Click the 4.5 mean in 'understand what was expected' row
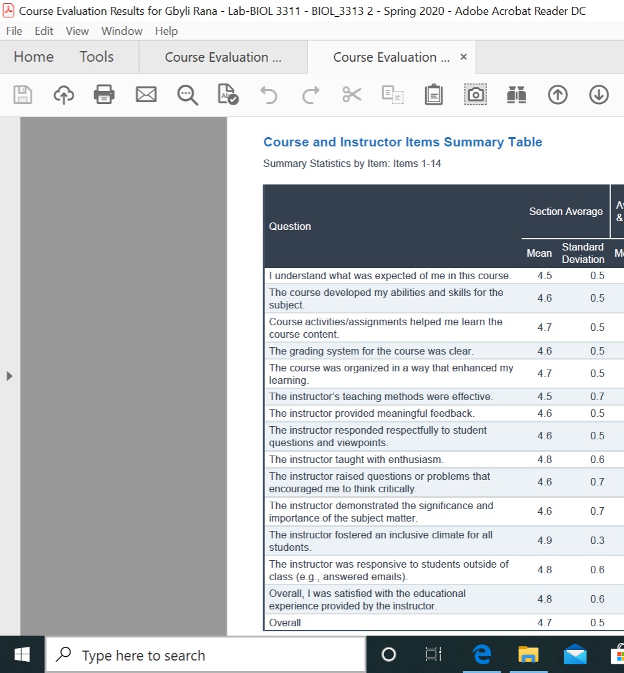Screen dimensions: 624x673 545,275
